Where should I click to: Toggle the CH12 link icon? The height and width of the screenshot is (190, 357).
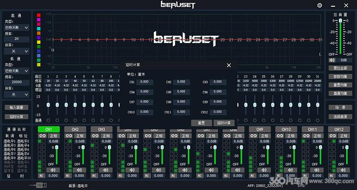pyautogui.click(x=332, y=136)
